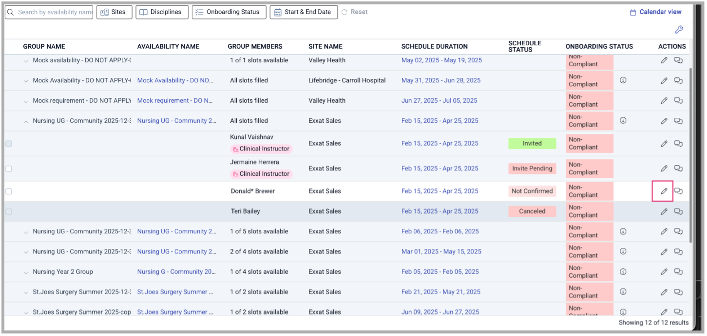
Task: Open the Disciplines filter
Action: pyautogui.click(x=162, y=12)
